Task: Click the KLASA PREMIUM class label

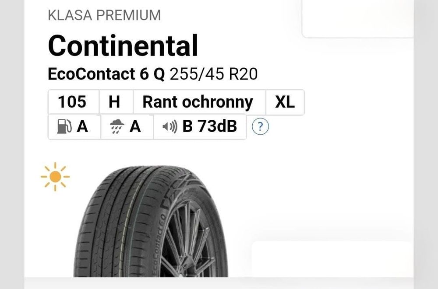Action: pyautogui.click(x=104, y=15)
